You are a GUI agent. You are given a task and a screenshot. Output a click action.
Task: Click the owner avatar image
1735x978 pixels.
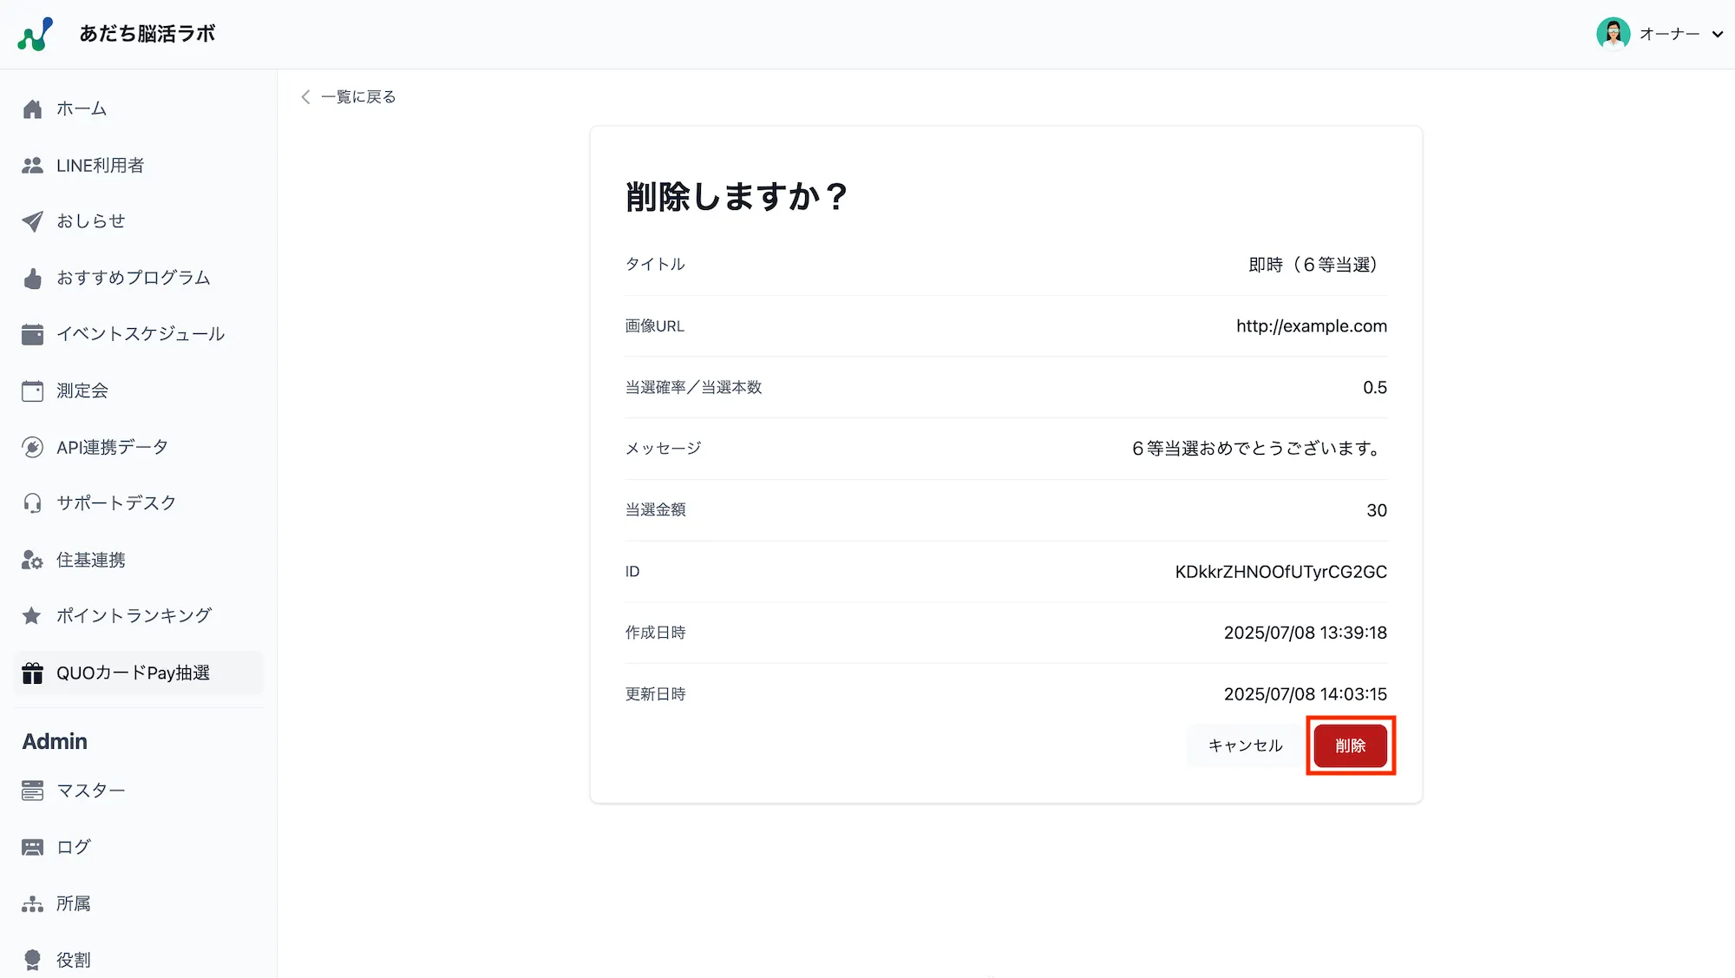1613,34
